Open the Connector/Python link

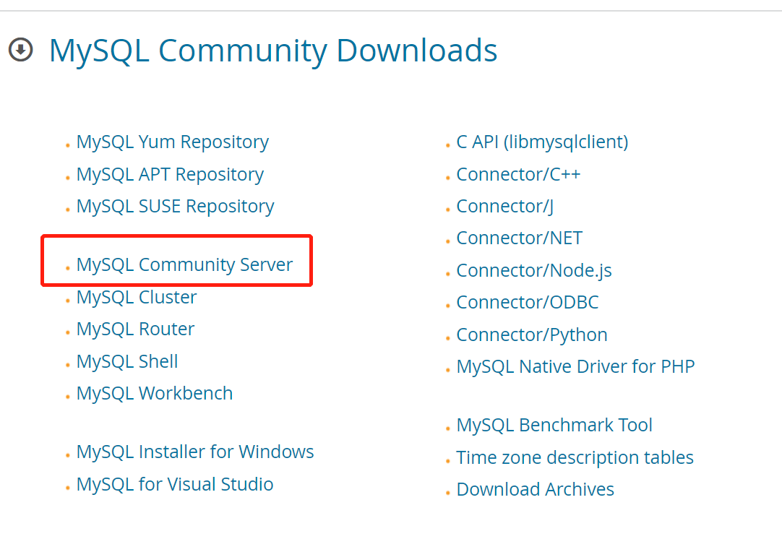(532, 335)
